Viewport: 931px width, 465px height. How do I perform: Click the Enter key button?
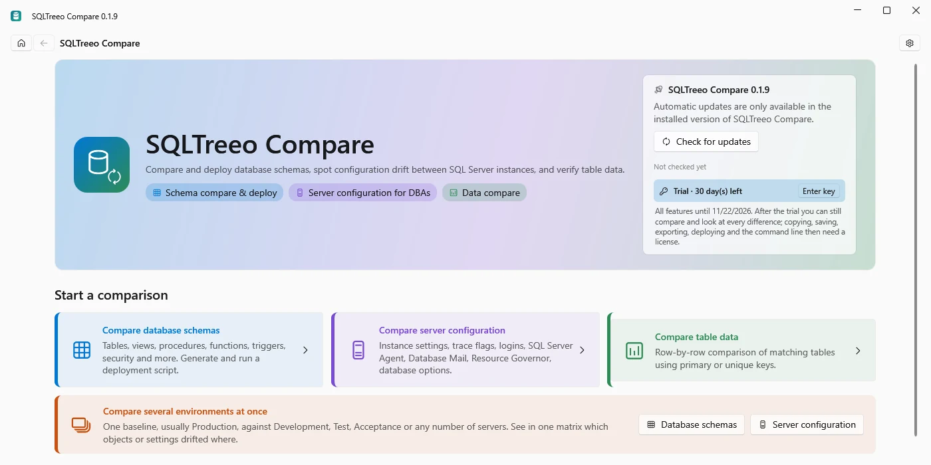819,191
